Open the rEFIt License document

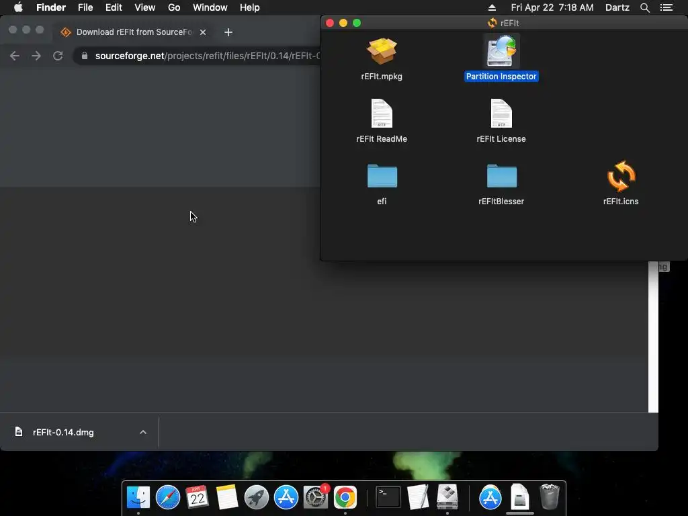pyautogui.click(x=501, y=113)
